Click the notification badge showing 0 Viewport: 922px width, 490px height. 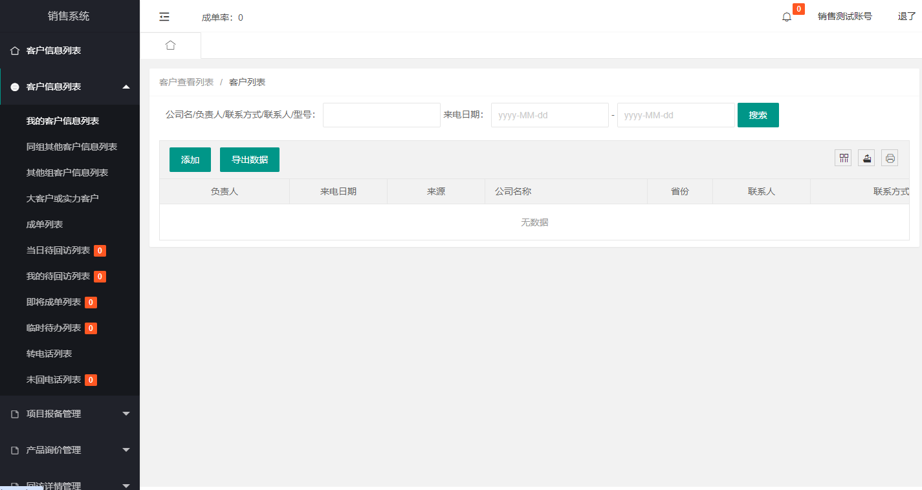click(x=798, y=9)
